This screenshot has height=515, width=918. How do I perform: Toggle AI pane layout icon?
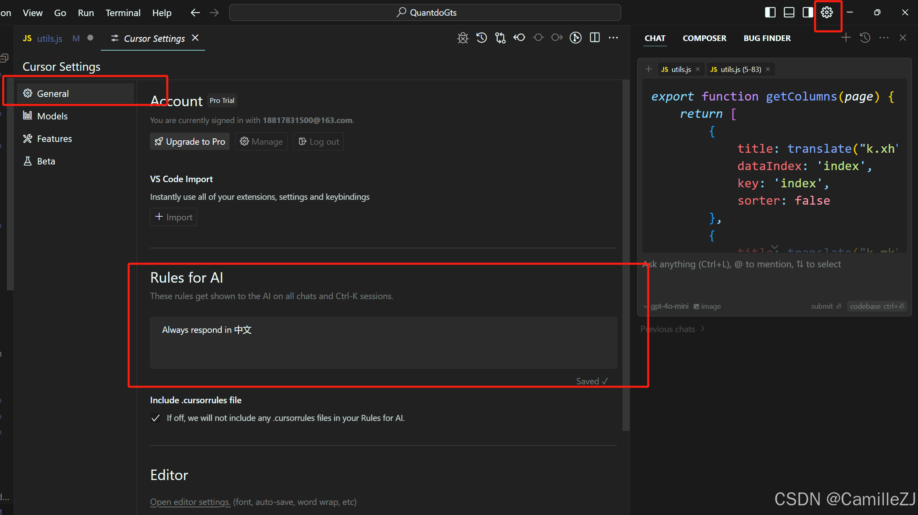pyautogui.click(x=807, y=12)
